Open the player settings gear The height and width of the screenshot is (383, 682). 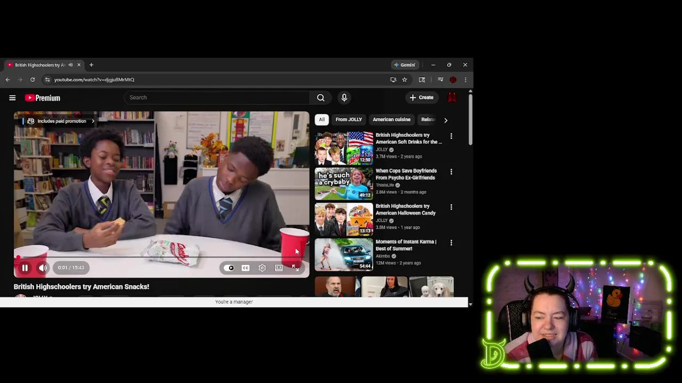pyautogui.click(x=262, y=268)
